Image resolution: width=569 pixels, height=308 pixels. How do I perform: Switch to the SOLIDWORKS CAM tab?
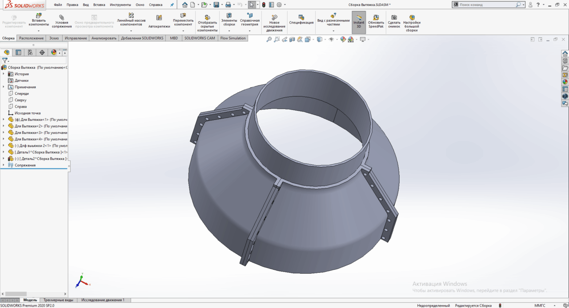coord(200,38)
